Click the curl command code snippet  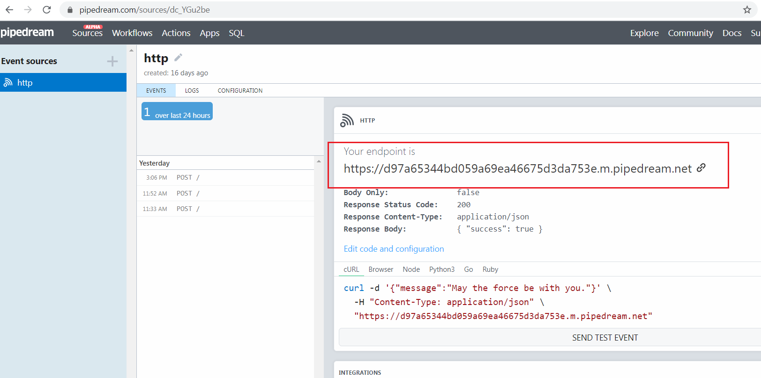[x=498, y=302]
